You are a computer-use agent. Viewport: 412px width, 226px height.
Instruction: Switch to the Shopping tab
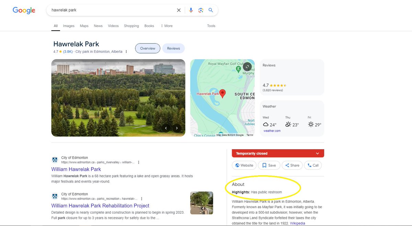131,26
